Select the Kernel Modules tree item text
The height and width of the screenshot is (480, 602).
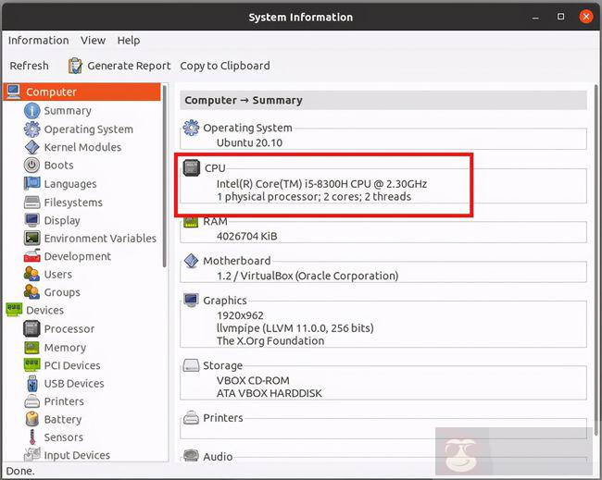pyautogui.click(x=82, y=147)
